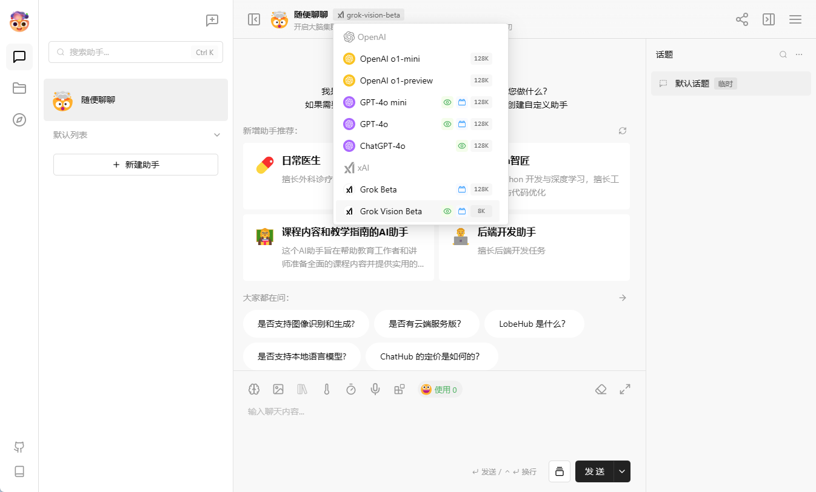Ask 是否有云端服务版?
This screenshot has height=492, width=816.
[x=427, y=324]
